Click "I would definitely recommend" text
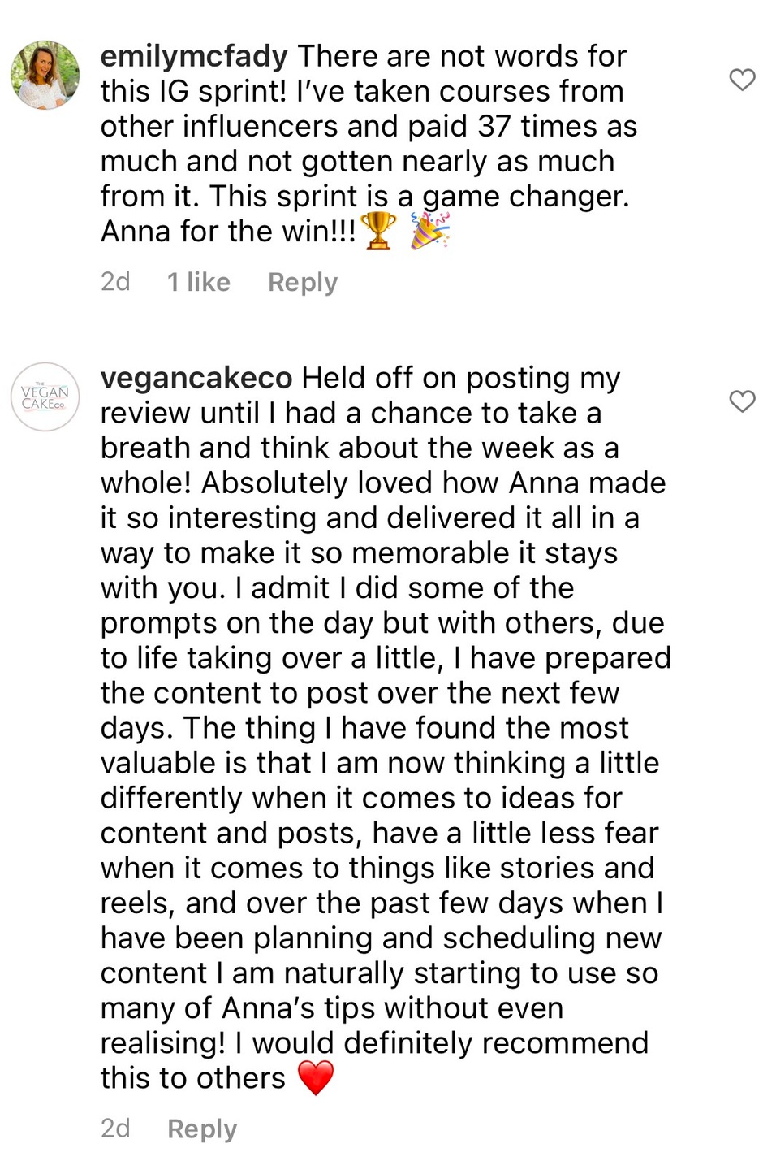Viewport: 776px width, 1170px height. [442, 1043]
